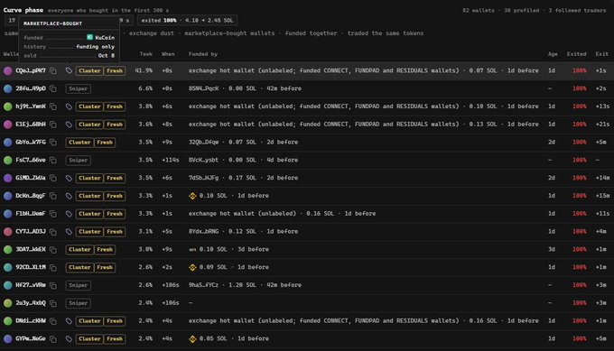Copy the DNdi…cKHW wallet address
Screen dimensions: 614x351
(53, 321)
